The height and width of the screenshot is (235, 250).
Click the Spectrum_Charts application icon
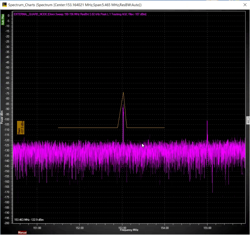click(x=4, y=5)
